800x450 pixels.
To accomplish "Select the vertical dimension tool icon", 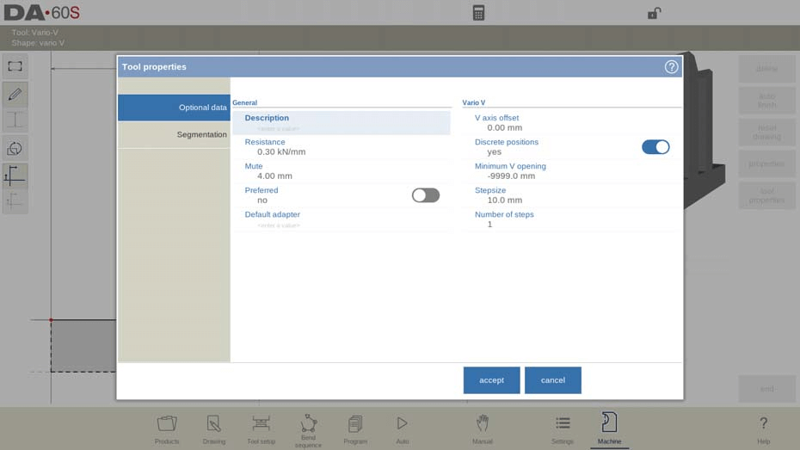I will point(15,120).
